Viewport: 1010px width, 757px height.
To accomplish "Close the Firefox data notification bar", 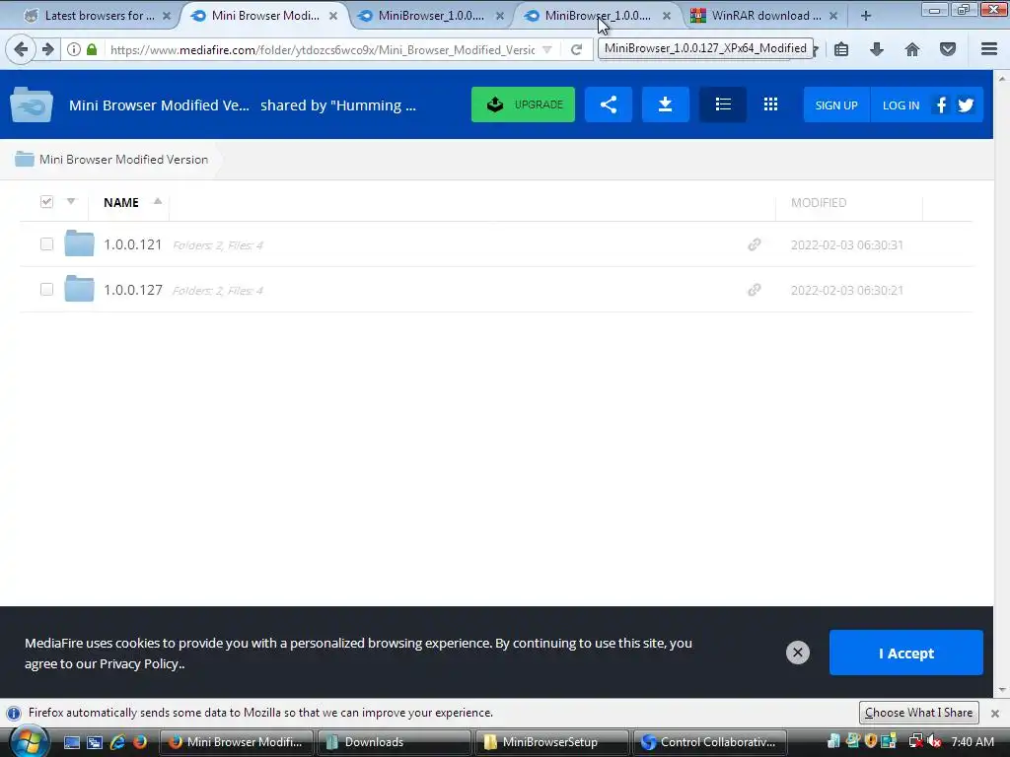I will pyautogui.click(x=994, y=714).
